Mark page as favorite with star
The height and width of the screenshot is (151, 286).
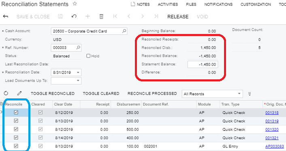point(75,4)
